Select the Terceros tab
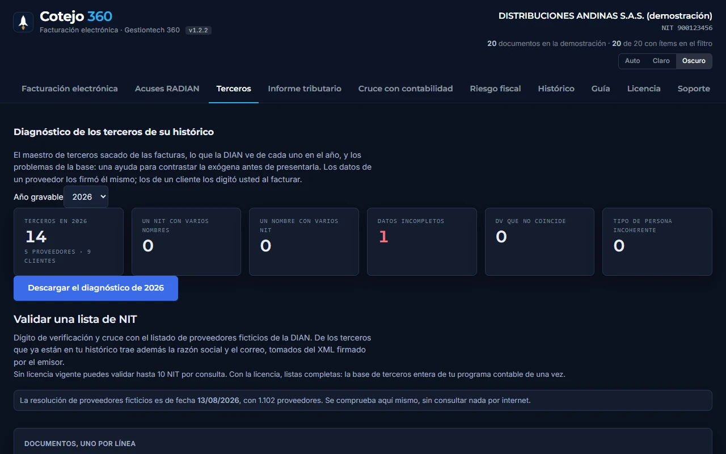The height and width of the screenshot is (454, 726). (x=234, y=89)
